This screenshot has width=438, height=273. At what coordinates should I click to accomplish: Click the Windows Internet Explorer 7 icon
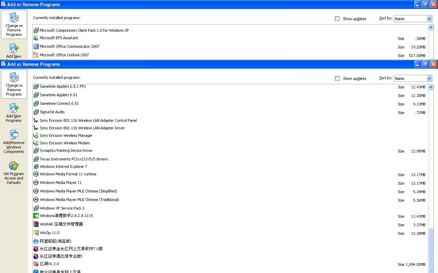click(36, 167)
